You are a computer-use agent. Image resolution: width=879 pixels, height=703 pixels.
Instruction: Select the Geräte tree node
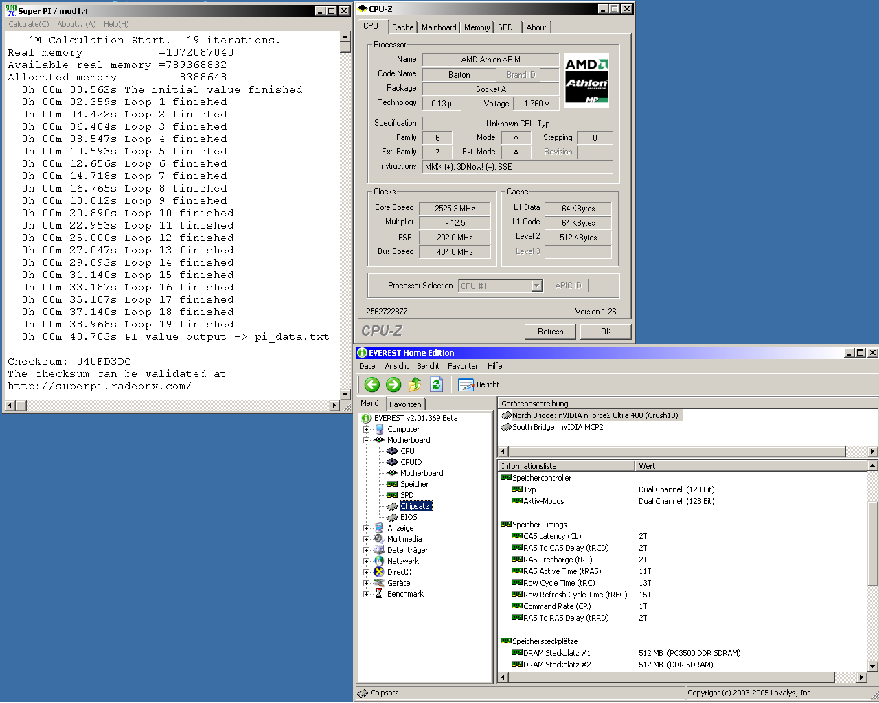point(398,583)
